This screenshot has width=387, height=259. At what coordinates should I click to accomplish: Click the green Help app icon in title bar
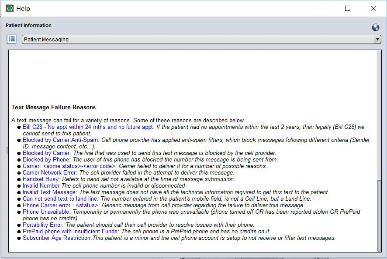[x=10, y=8]
